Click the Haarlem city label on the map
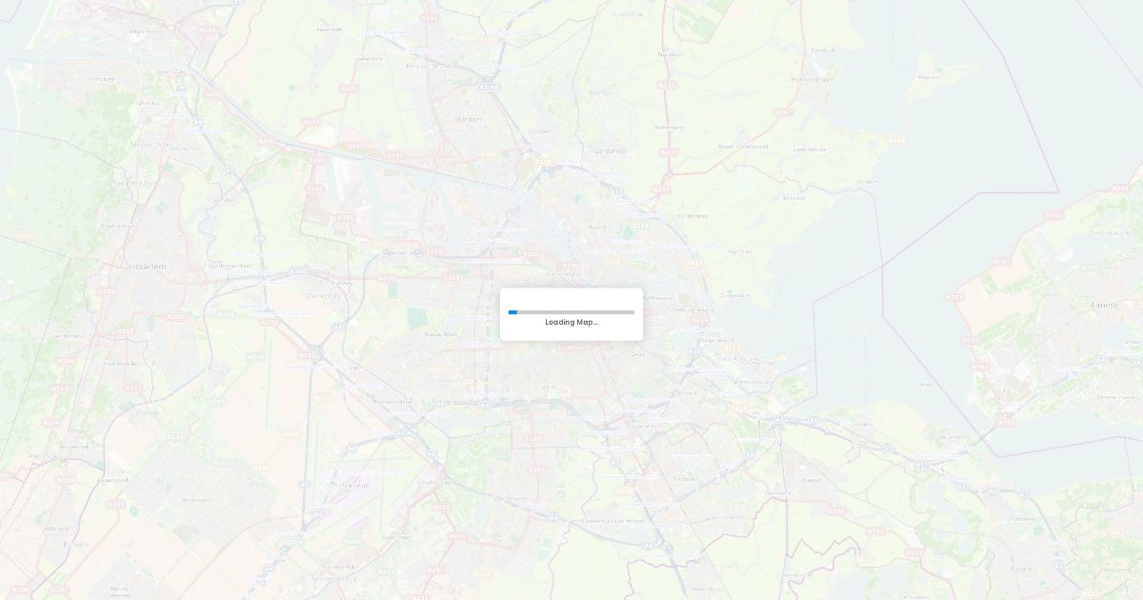This screenshot has height=600, width=1143. coord(150,267)
